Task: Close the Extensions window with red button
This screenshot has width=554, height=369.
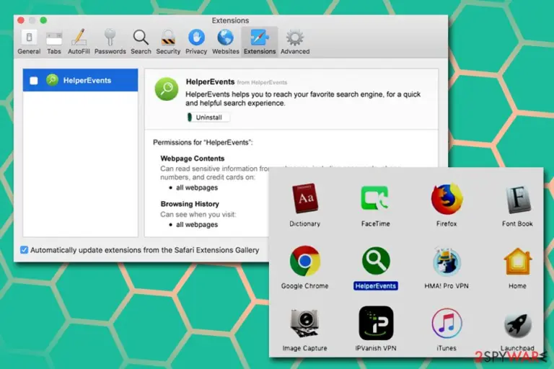Action: [x=21, y=20]
